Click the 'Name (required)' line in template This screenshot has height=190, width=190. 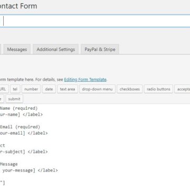coord(18,108)
